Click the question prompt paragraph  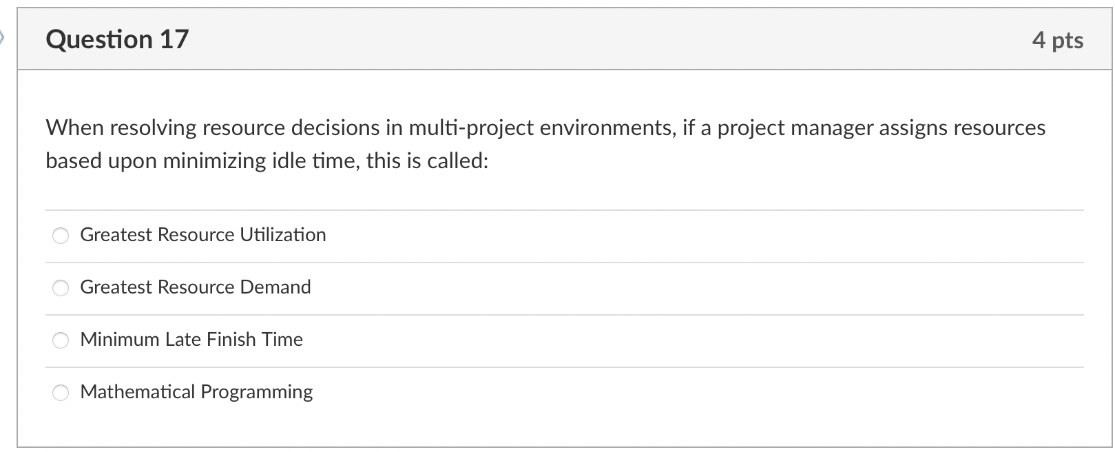point(544,143)
